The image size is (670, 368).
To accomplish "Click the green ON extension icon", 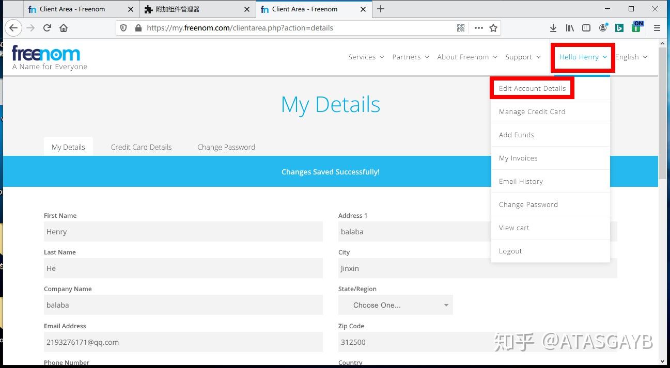I will 637,27.
